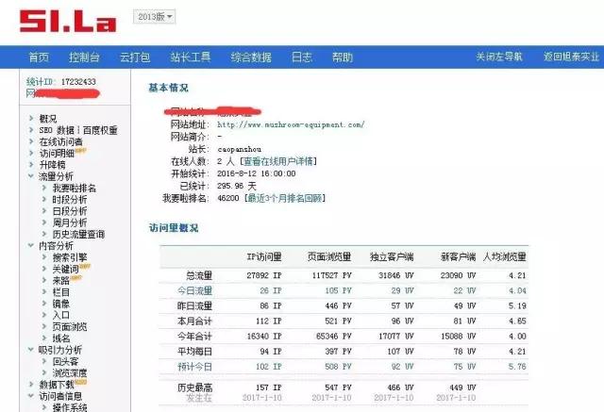Collapse the 流量分析 tree section
This screenshot has height=412, width=604.
(31, 176)
